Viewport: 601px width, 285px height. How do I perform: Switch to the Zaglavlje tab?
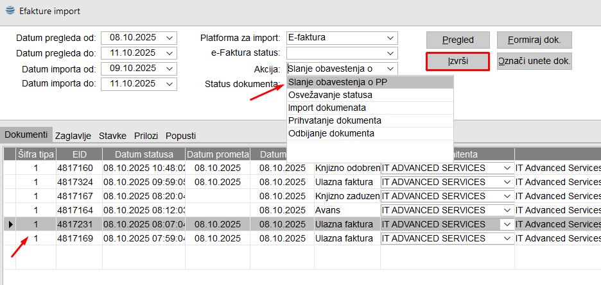click(x=73, y=136)
